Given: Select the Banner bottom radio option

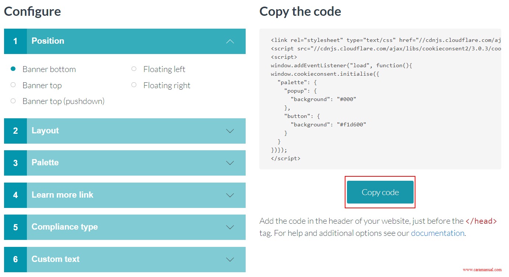Looking at the screenshot, I should pyautogui.click(x=13, y=69).
